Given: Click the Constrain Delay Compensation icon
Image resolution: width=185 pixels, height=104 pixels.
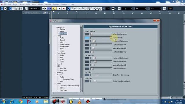Looking at the screenshot, I should [x=6, y=8].
